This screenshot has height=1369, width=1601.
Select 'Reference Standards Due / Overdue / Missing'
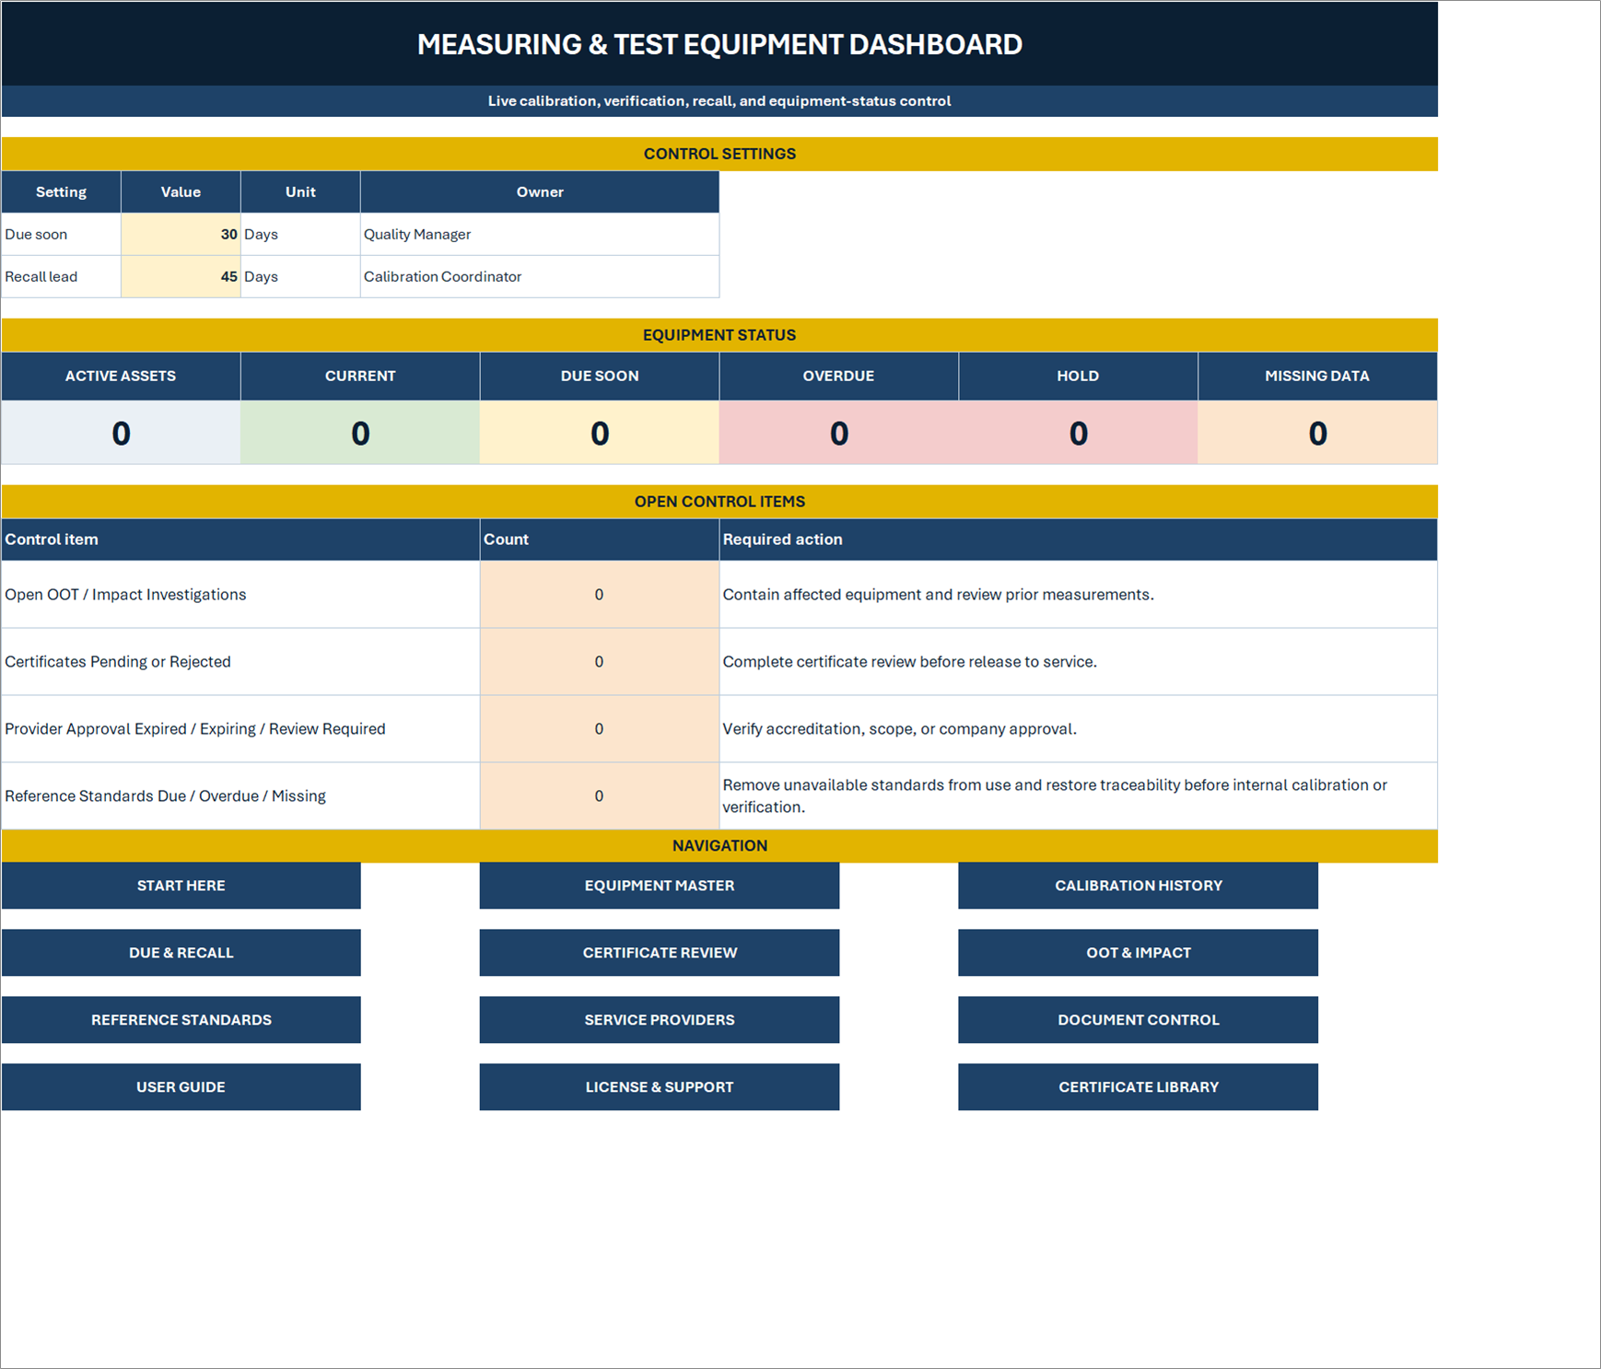coord(166,796)
